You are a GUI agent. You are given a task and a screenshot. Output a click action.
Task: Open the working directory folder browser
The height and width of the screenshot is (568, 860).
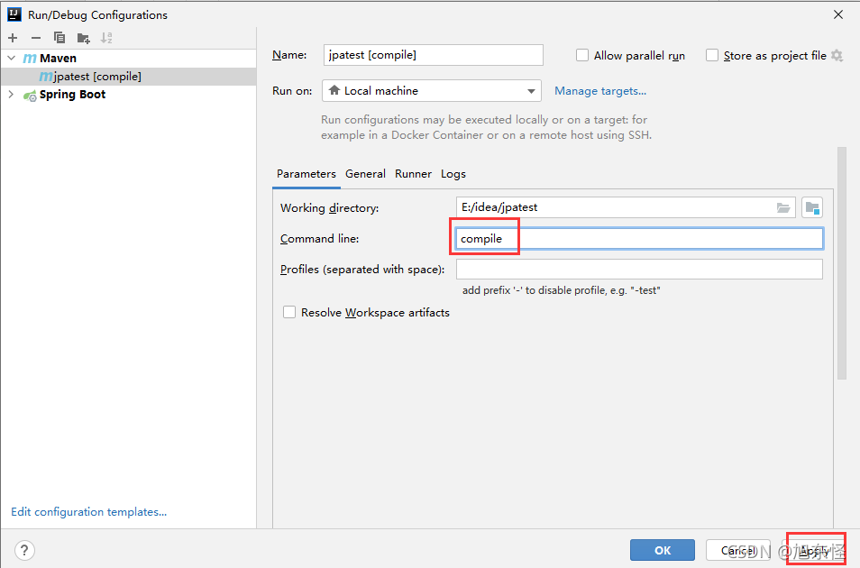tap(783, 206)
